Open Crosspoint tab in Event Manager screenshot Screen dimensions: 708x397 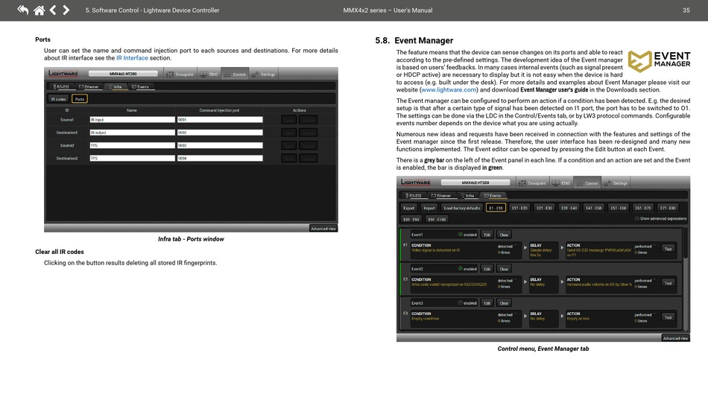[x=532, y=183]
